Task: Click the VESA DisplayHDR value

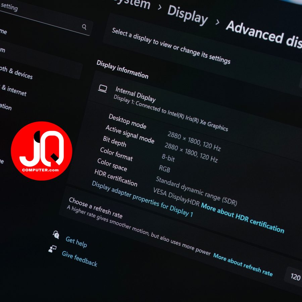Action: 177,197
